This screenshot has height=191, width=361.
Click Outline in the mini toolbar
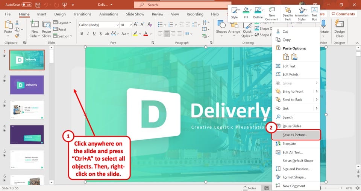coord(258,13)
